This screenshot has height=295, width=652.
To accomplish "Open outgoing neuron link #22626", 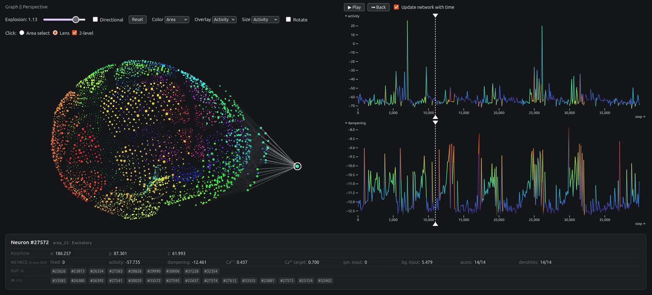I will tap(59, 271).
